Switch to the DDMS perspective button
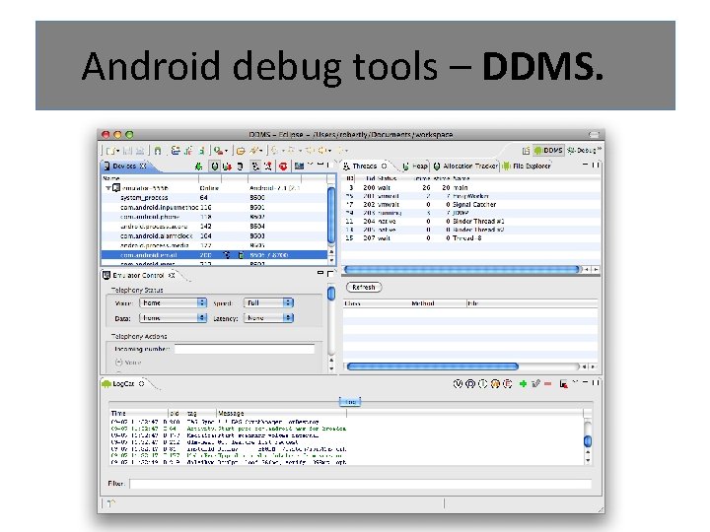This screenshot has height=532, width=710. pyautogui.click(x=548, y=150)
